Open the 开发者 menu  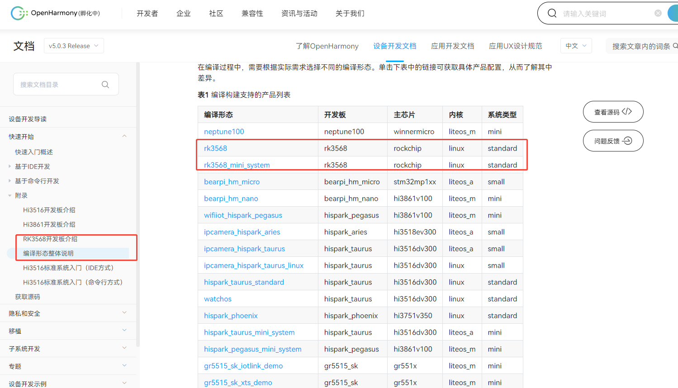147,13
